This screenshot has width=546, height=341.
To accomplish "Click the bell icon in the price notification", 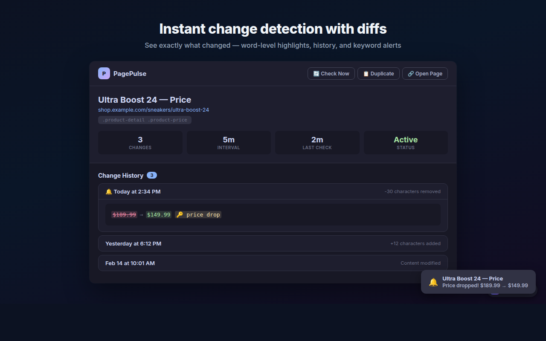I will coord(433,282).
